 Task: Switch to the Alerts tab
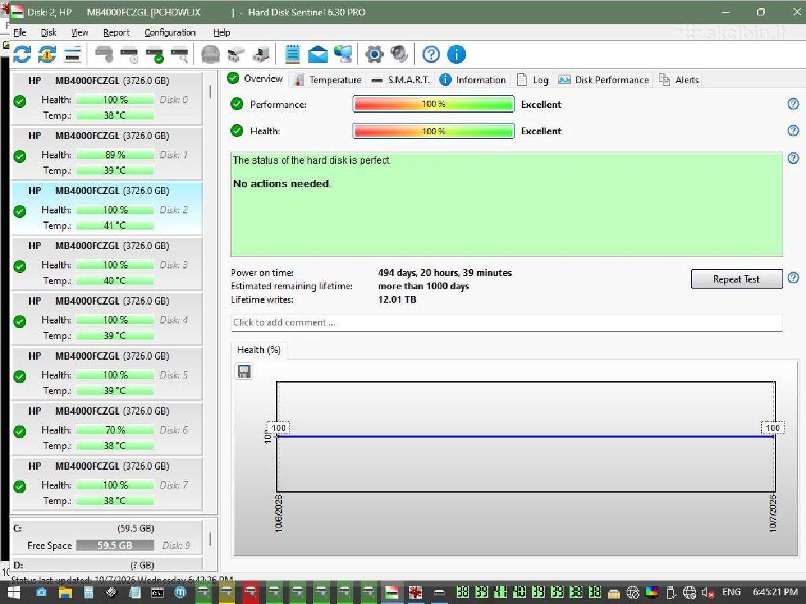pos(680,80)
